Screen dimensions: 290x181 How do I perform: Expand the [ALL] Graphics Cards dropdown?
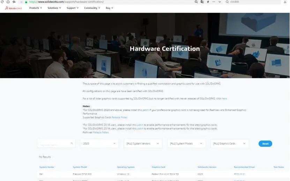click(x=230, y=144)
